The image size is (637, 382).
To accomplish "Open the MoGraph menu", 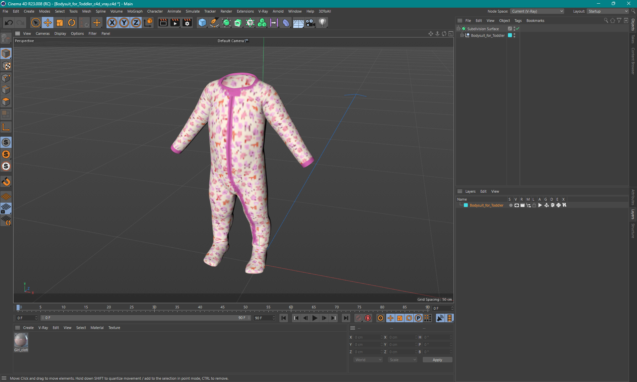I will click(x=135, y=11).
